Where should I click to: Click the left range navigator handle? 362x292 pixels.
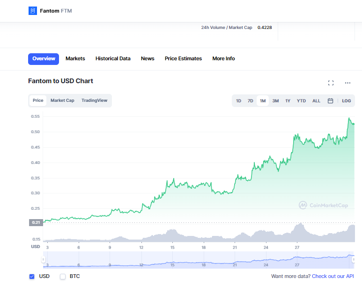[x=43, y=260]
